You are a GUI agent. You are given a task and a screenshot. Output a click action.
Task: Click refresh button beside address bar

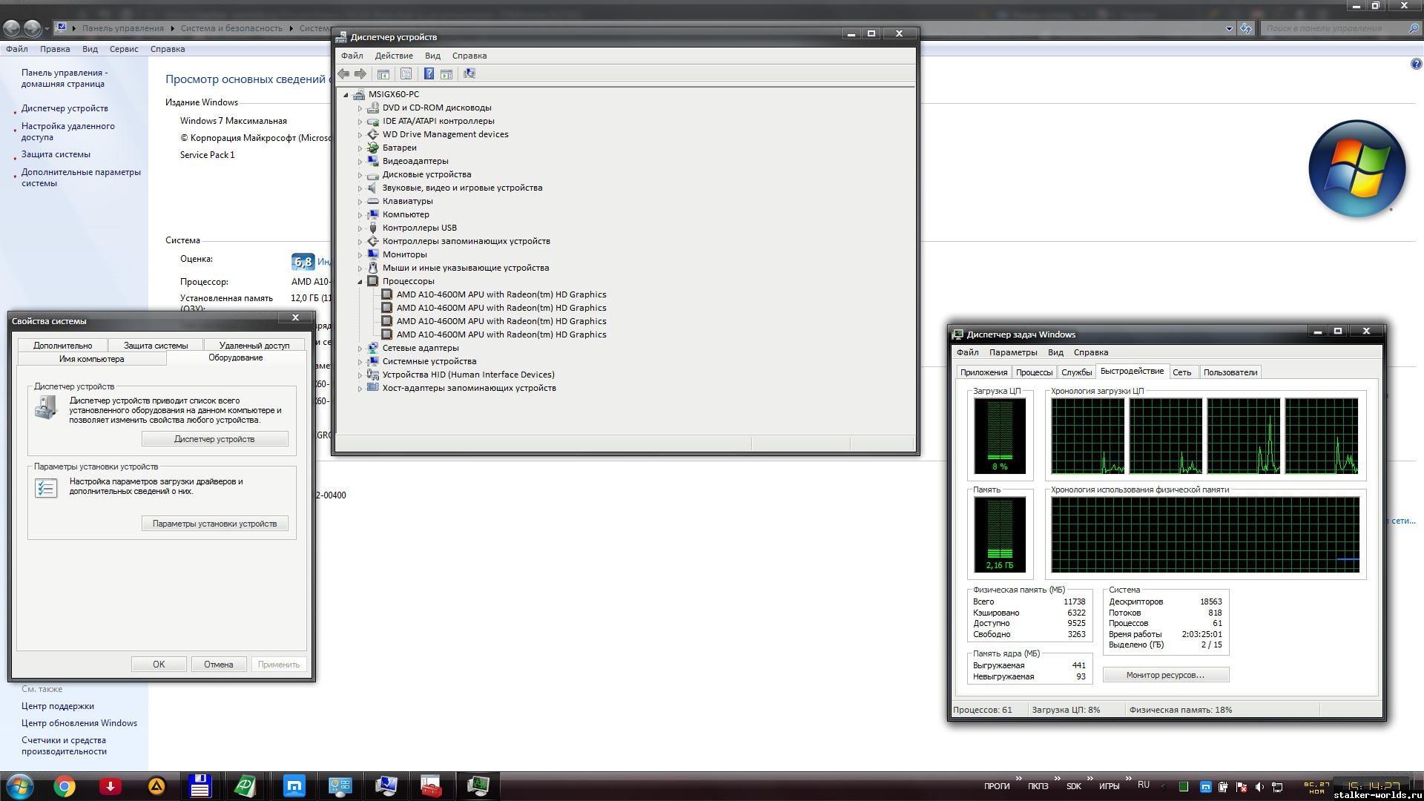click(1245, 28)
